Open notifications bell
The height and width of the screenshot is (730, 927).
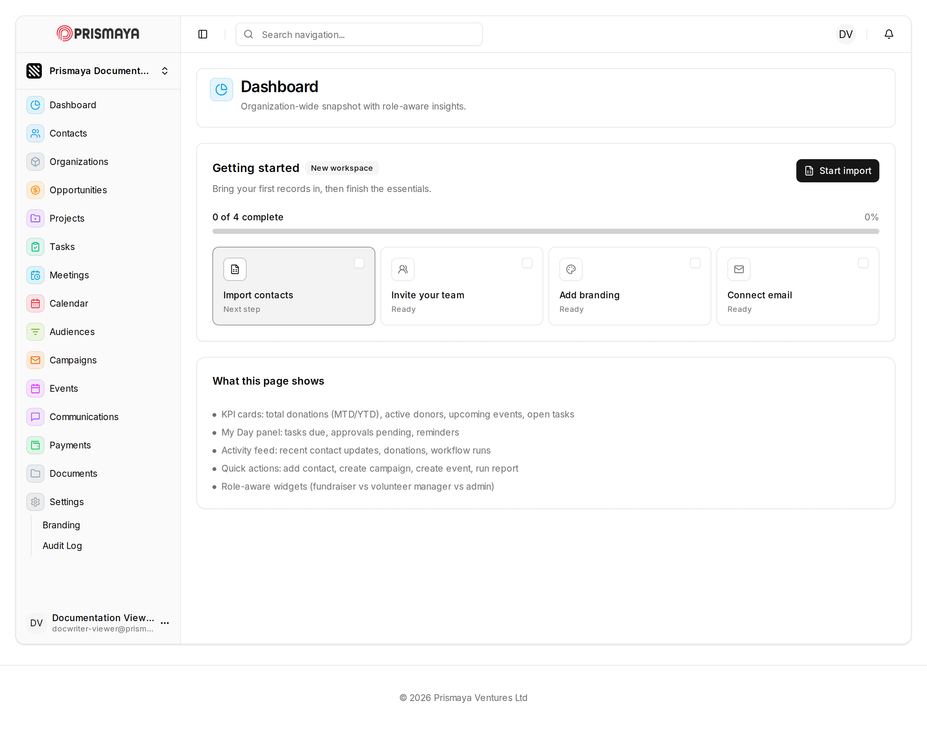[889, 34]
